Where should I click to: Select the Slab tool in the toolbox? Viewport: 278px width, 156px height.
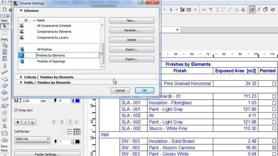(x=5, y=79)
